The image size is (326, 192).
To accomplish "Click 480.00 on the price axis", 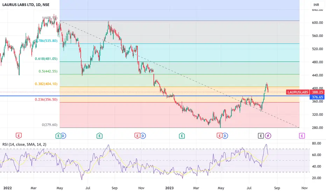I will pyautogui.click(x=318, y=62).
